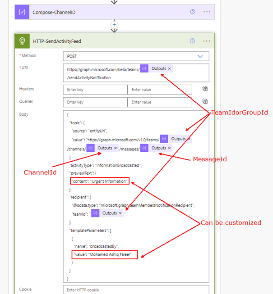273x294 pixels.
Task: Remove the Outputs token after /messages/ in Body
Action: [x=169, y=148]
